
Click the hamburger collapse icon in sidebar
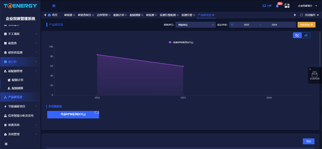pos(6,144)
